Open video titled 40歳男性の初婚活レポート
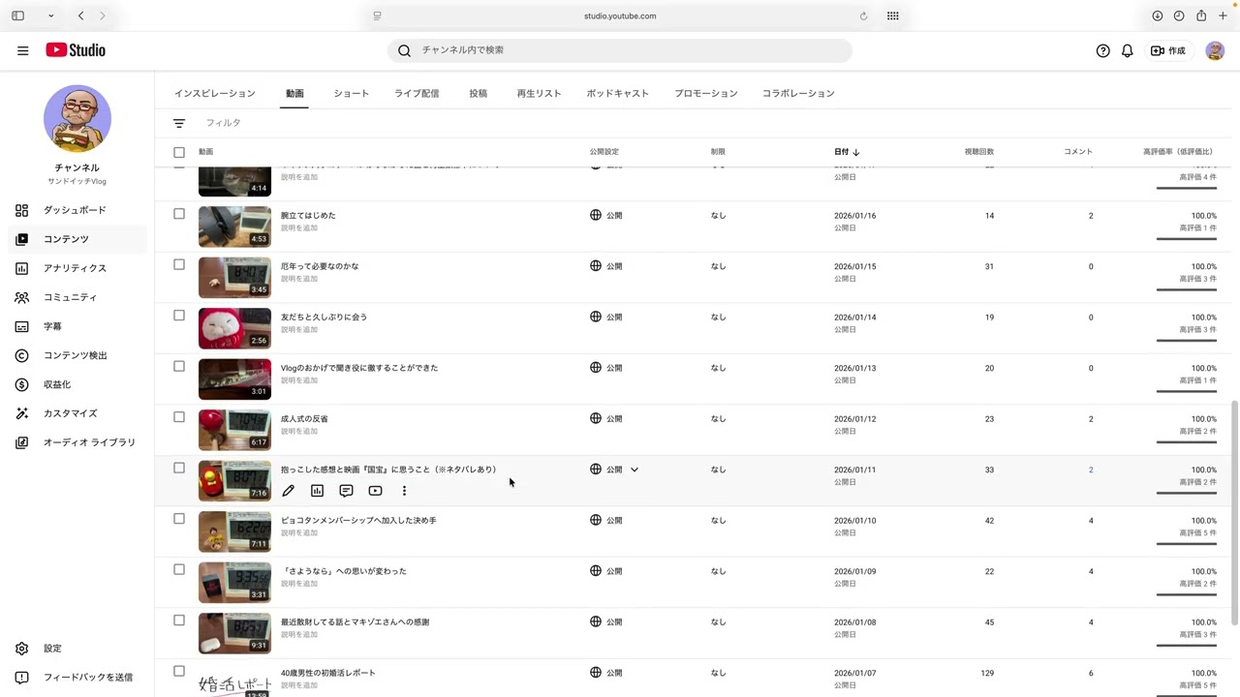Viewport: 1240px width, 697px height. [x=328, y=673]
